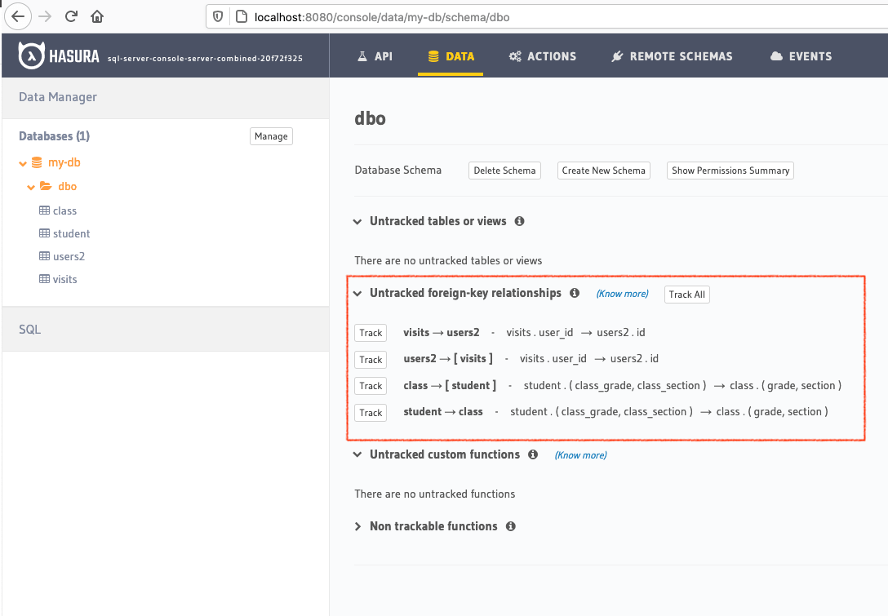Click the browser back arrow icon
This screenshot has width=888, height=616.
point(20,16)
